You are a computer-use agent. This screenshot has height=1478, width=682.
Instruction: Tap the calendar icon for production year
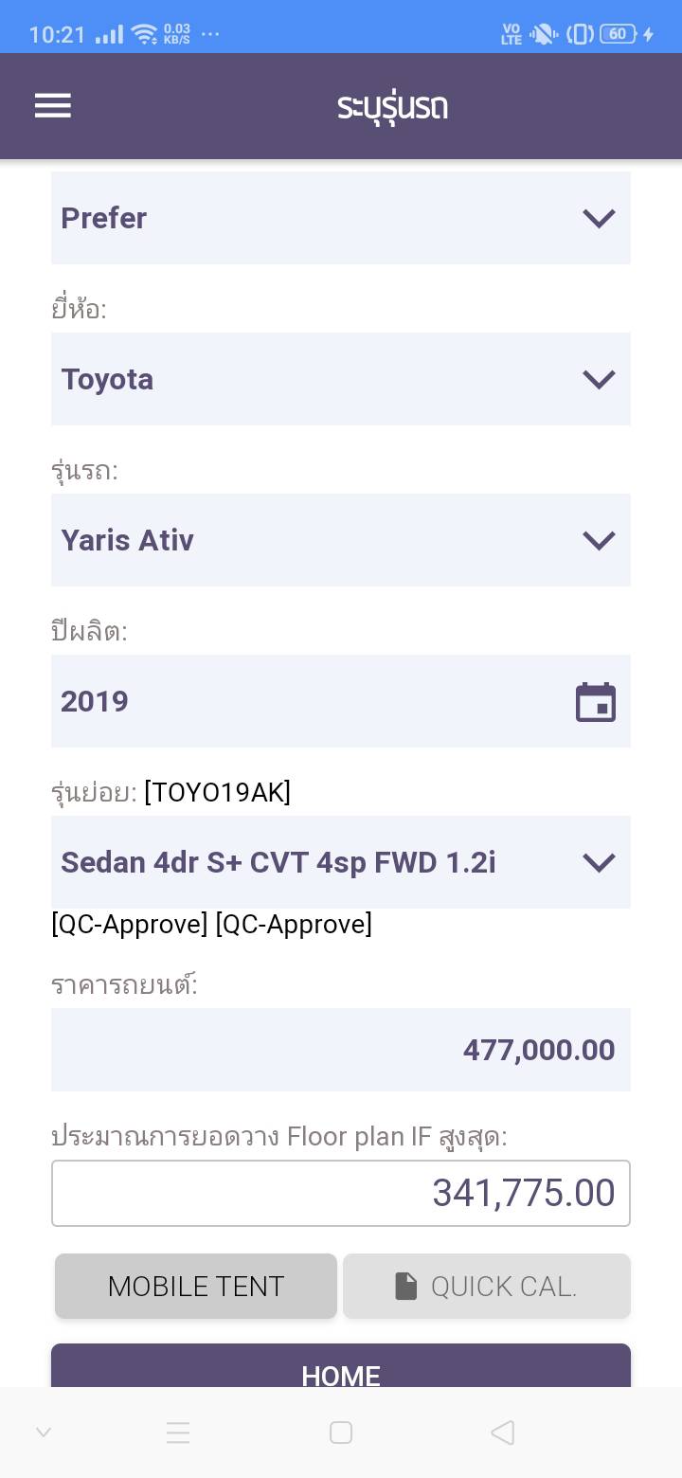[596, 702]
